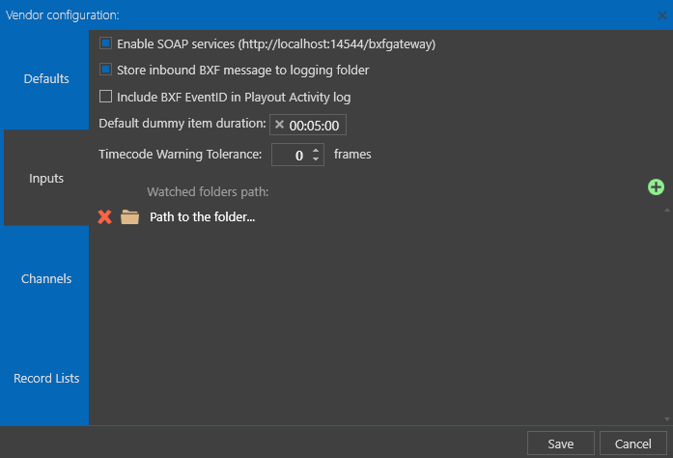This screenshot has width=673, height=458.
Task: Disable the Enable SOAP services checkbox
Action: coord(105,43)
